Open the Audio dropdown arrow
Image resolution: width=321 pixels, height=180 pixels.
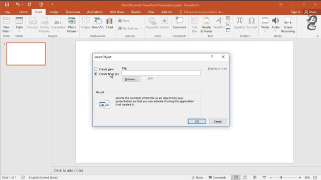[275, 31]
